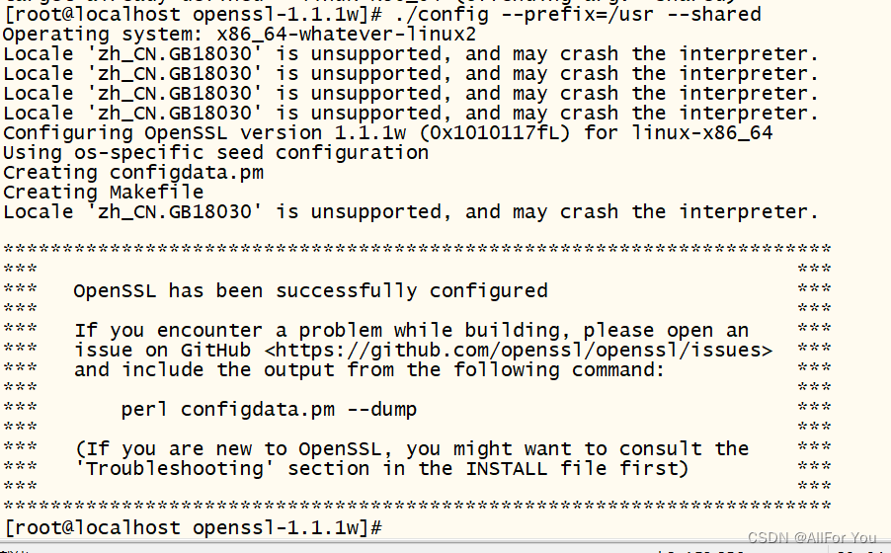Click the 'perl configdata.pm --dump' command line
The height and width of the screenshot is (553, 891).
click(269, 409)
